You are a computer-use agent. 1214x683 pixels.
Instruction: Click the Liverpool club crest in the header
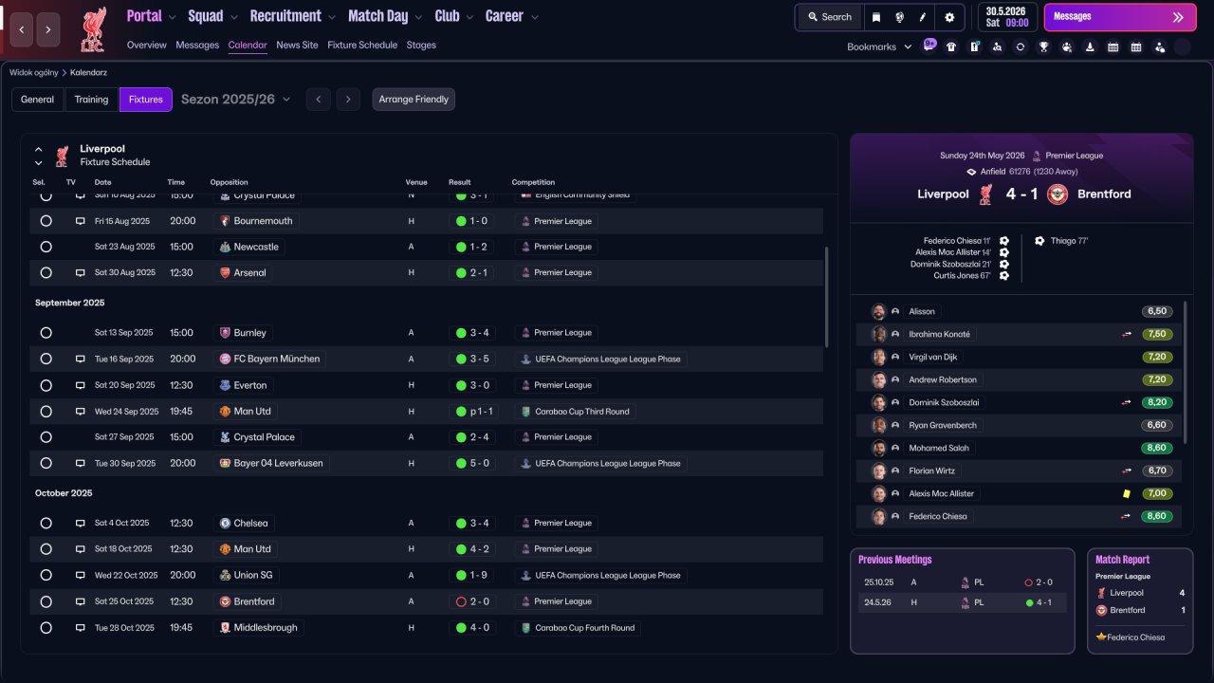tap(93, 28)
